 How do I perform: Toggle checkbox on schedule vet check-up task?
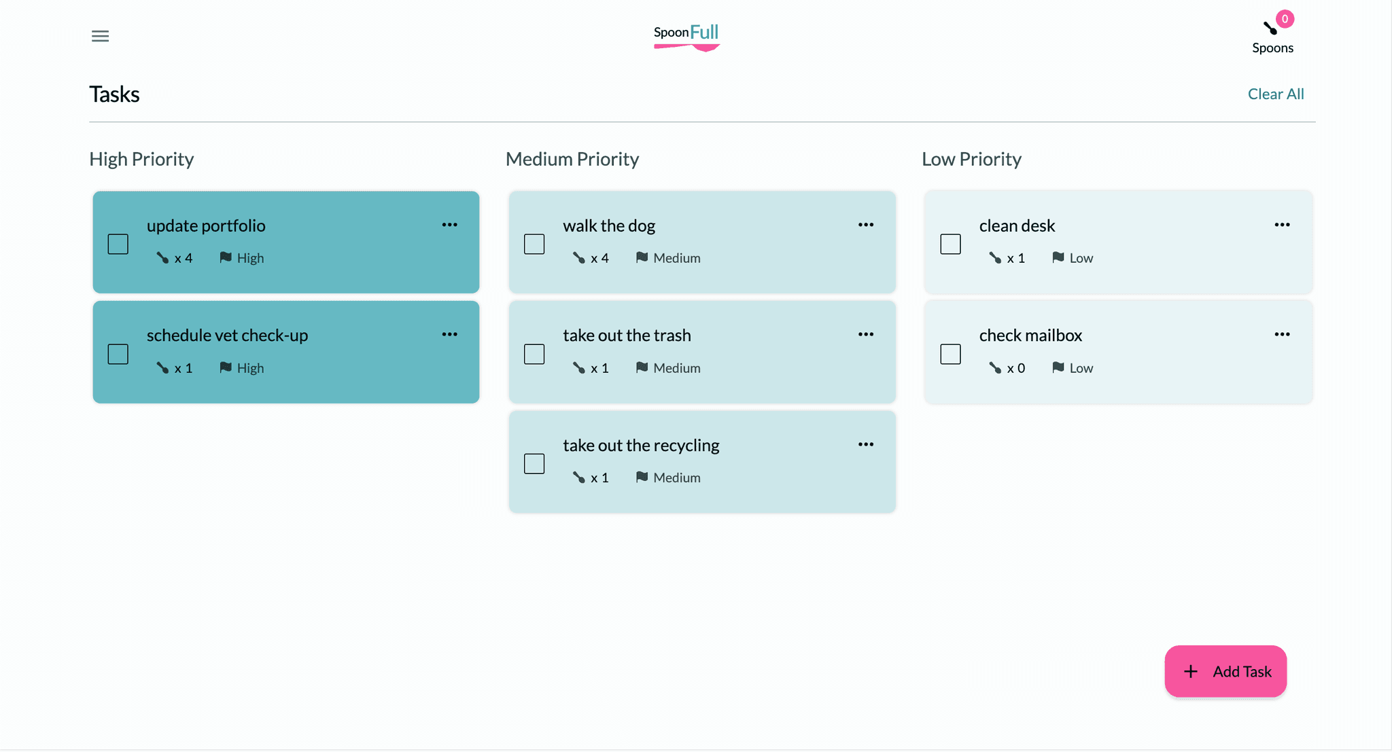pyautogui.click(x=118, y=353)
